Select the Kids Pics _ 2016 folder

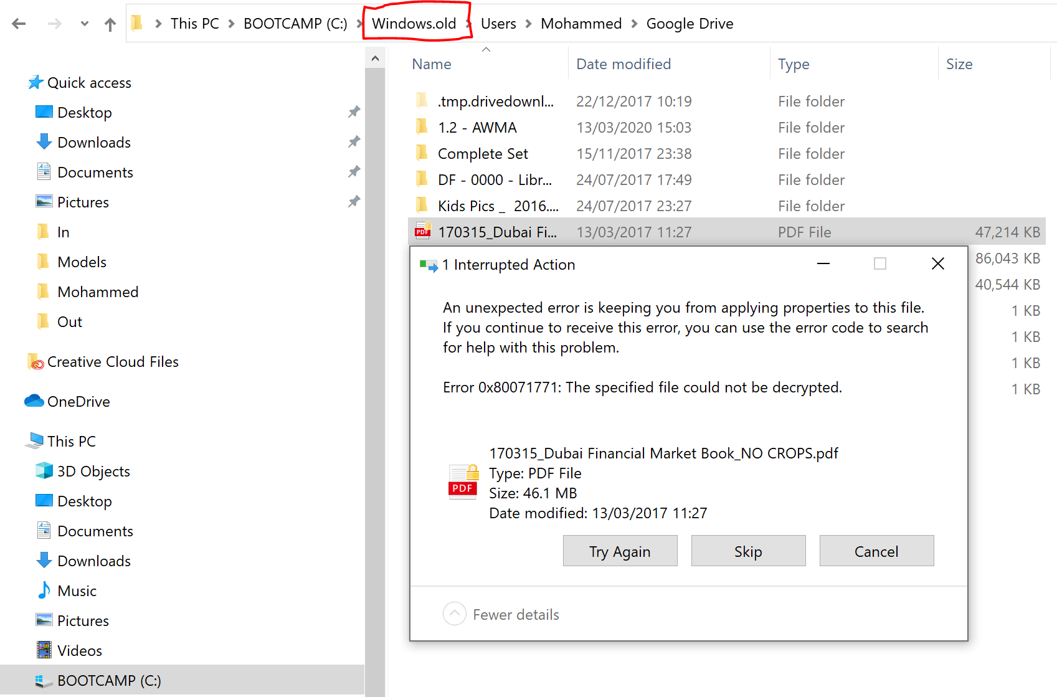click(x=498, y=206)
